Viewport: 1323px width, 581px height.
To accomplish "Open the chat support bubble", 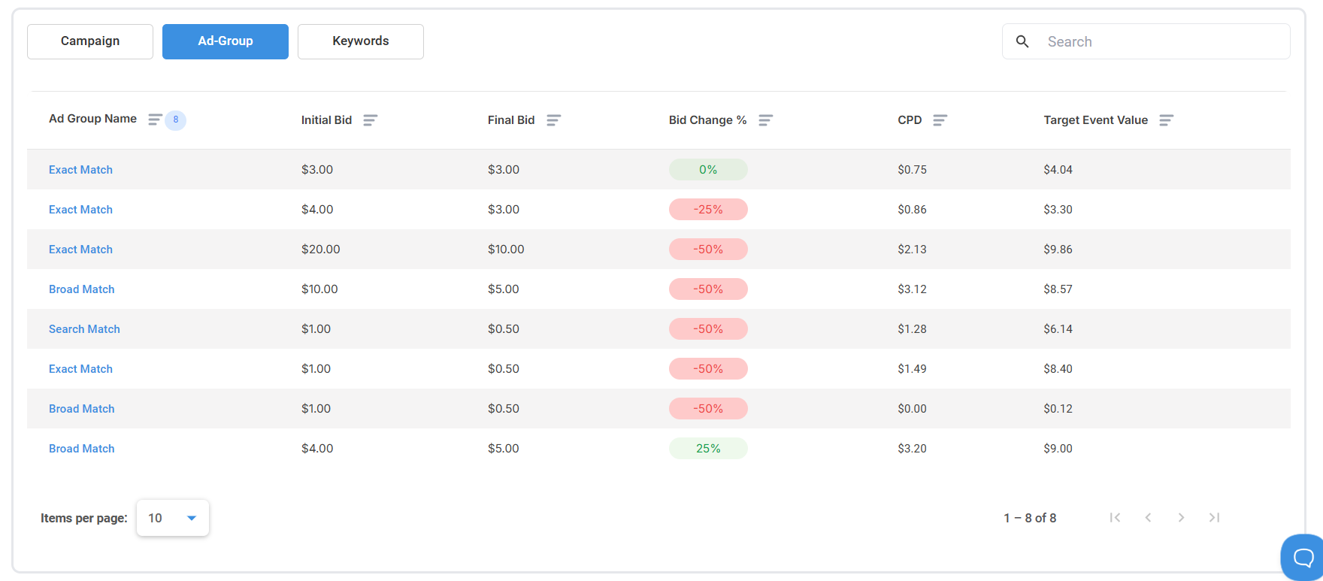I will (1303, 557).
